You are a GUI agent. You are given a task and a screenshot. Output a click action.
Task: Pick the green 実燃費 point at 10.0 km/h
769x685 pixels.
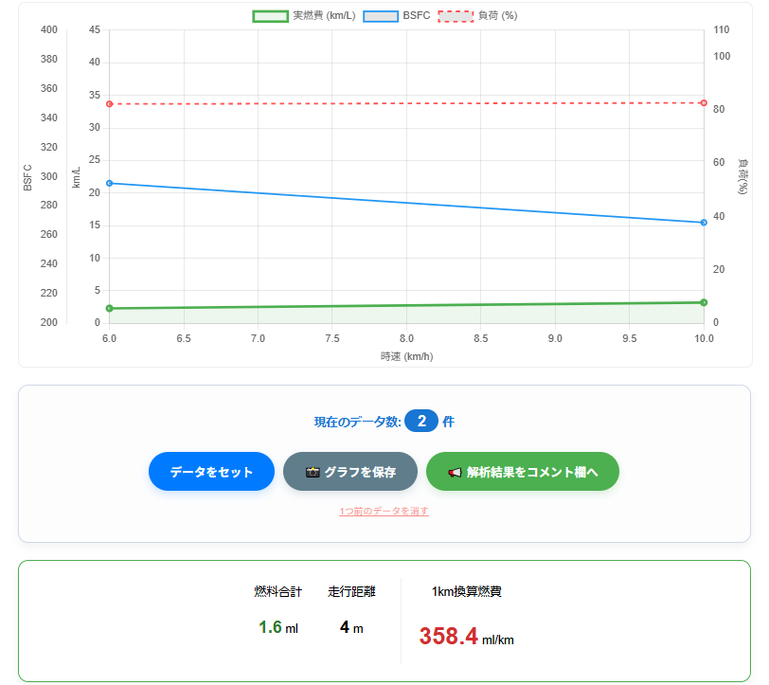click(x=704, y=302)
